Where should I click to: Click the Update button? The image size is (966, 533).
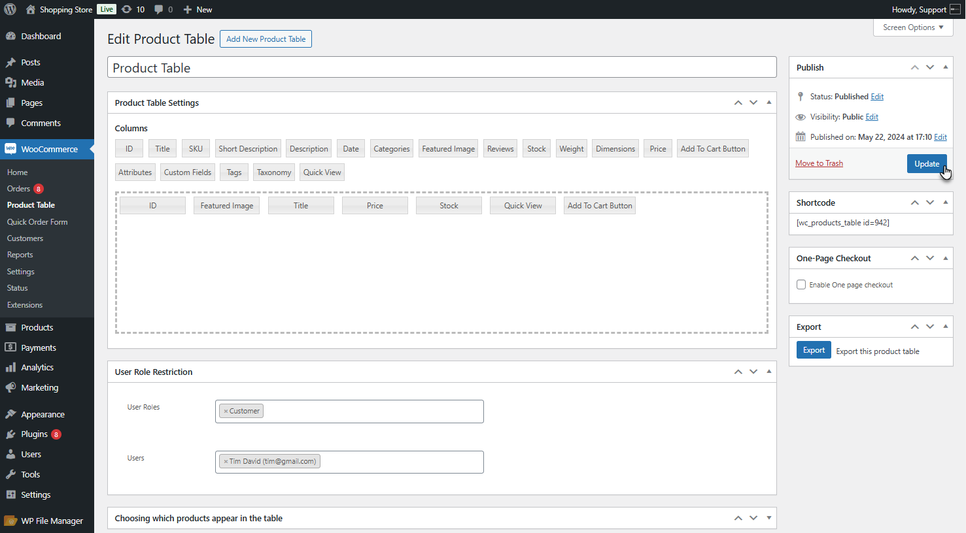click(x=926, y=164)
